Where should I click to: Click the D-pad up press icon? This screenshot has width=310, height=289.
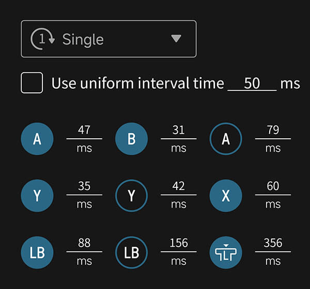[226, 252]
